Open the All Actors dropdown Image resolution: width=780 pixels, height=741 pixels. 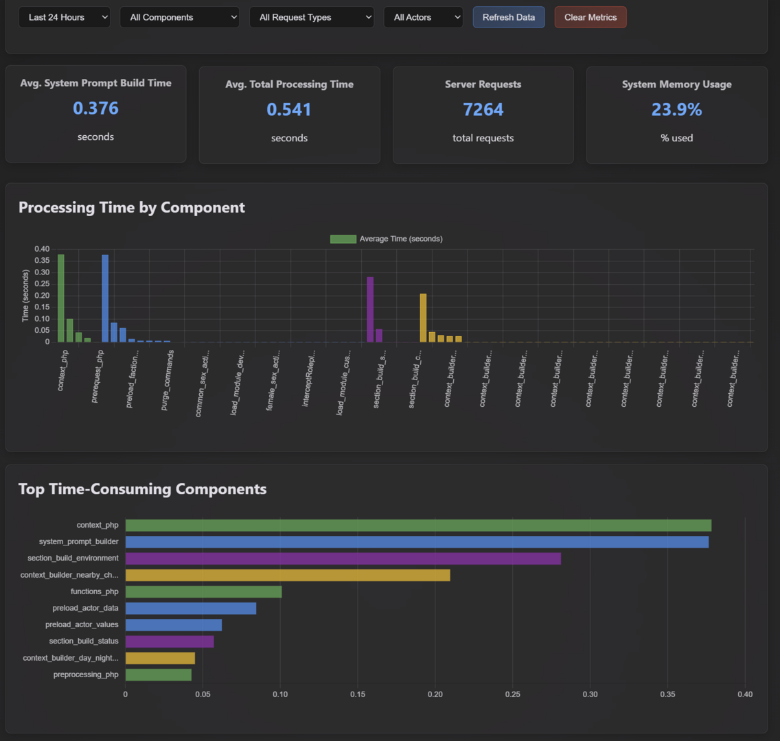424,17
